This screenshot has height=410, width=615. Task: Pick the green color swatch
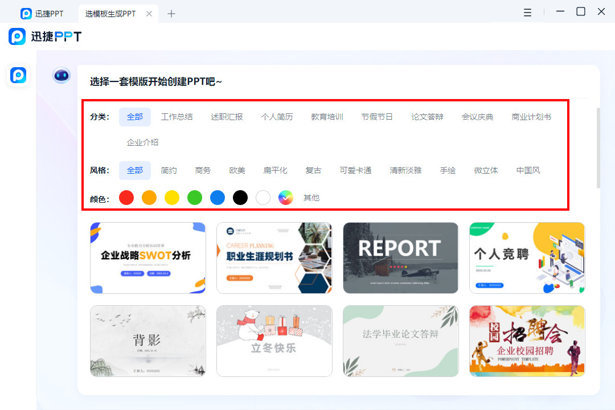tap(195, 198)
